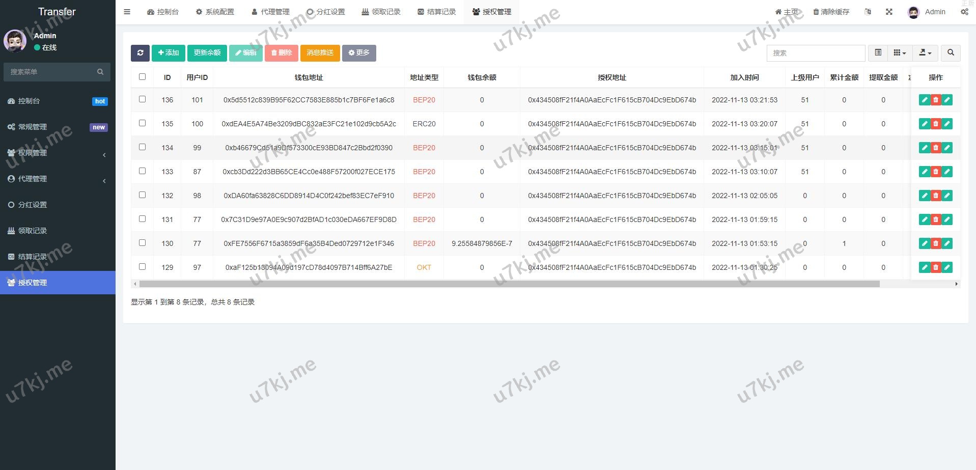Open 分红设置 in the sidebar menu
The image size is (976, 470).
[33, 205]
